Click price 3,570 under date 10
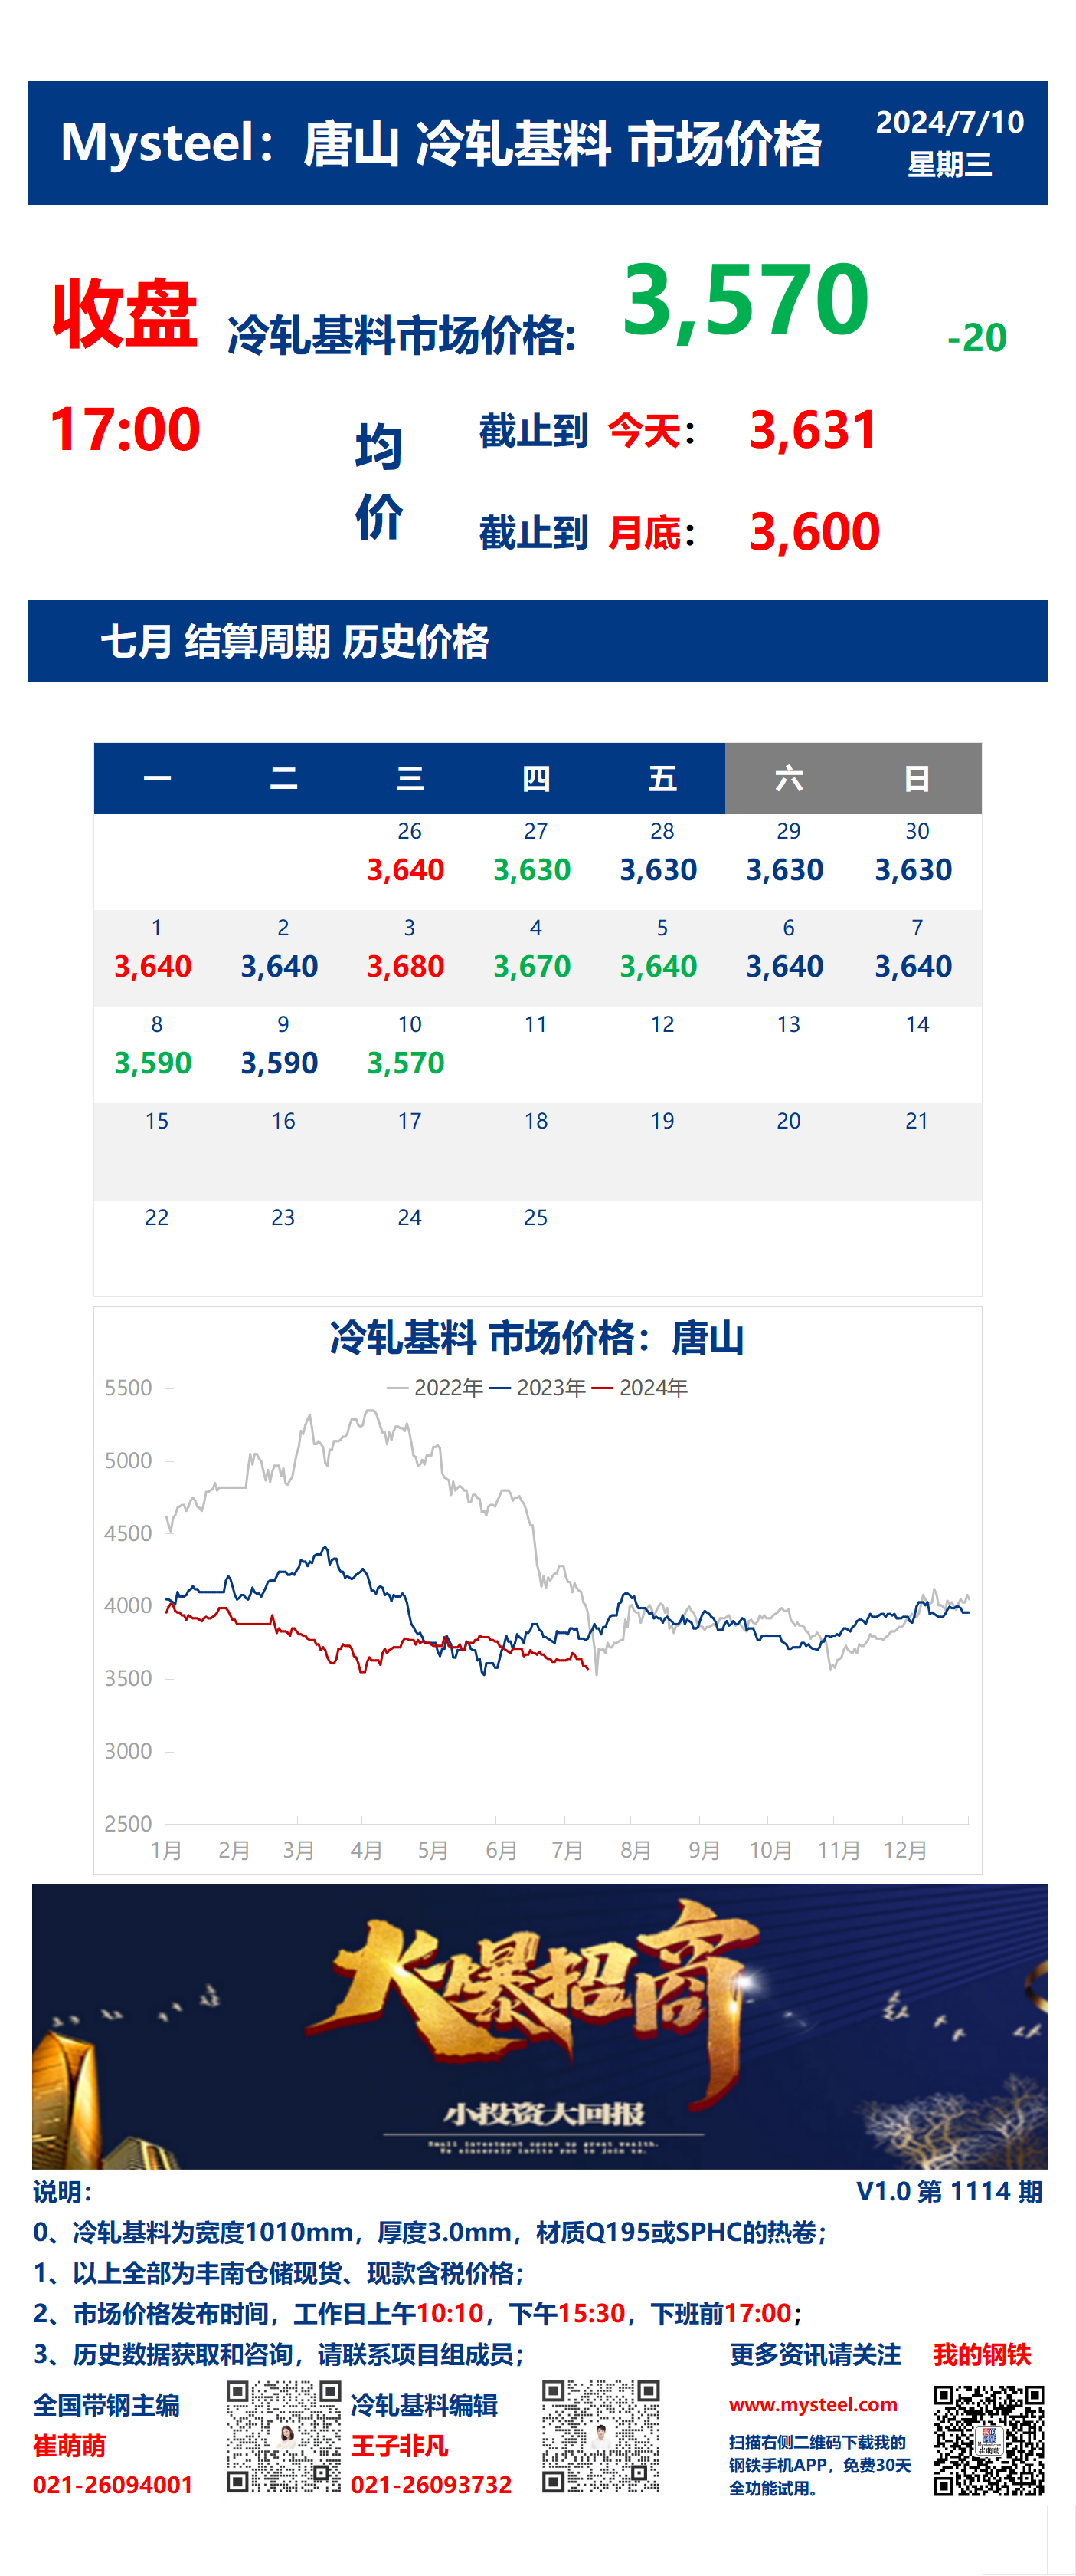Screen dimensions: 1076x2576 (406, 1063)
